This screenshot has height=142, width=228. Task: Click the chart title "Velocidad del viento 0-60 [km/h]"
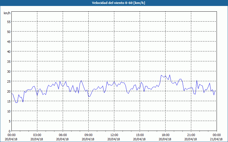118,3
